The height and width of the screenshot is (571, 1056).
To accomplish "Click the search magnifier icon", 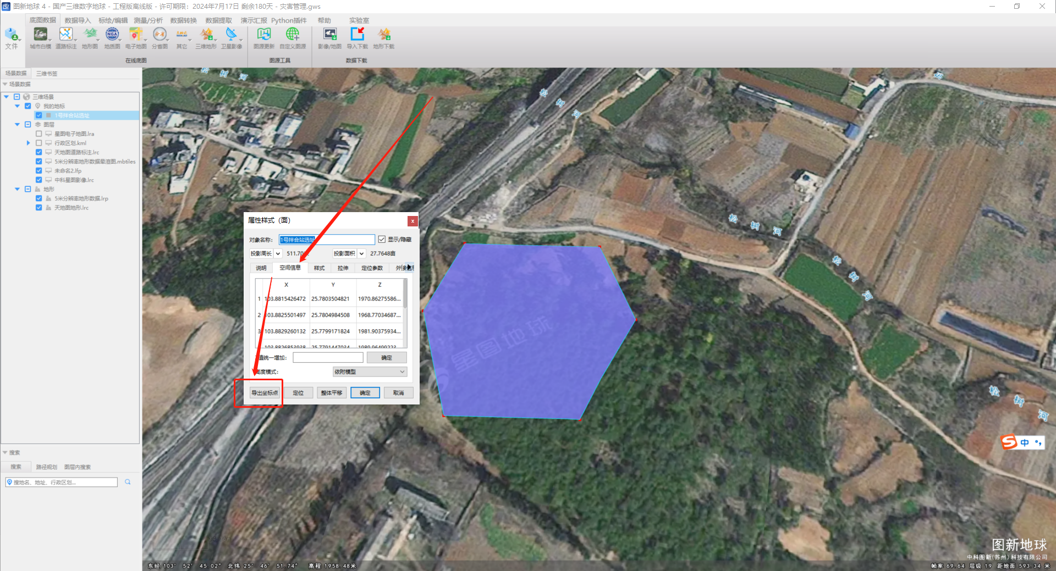I will point(128,482).
